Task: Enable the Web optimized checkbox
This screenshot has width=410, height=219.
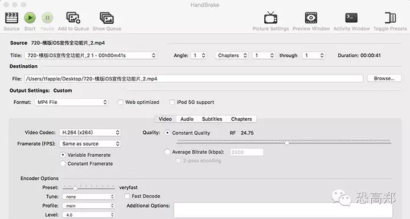Action: pos(121,102)
